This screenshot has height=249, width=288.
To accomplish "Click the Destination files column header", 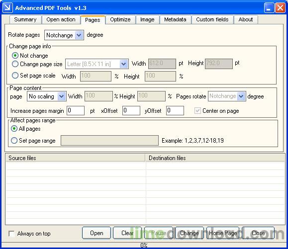I will [x=215, y=158].
